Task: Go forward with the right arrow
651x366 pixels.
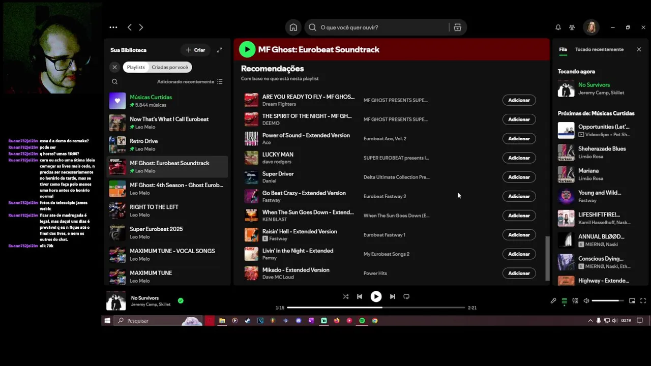Action: pyautogui.click(x=141, y=27)
